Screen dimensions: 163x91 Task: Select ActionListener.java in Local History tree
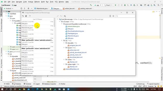point(74,26)
